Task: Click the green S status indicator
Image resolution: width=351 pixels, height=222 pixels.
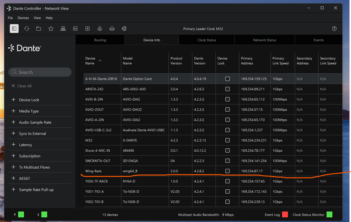Action: 44,215
